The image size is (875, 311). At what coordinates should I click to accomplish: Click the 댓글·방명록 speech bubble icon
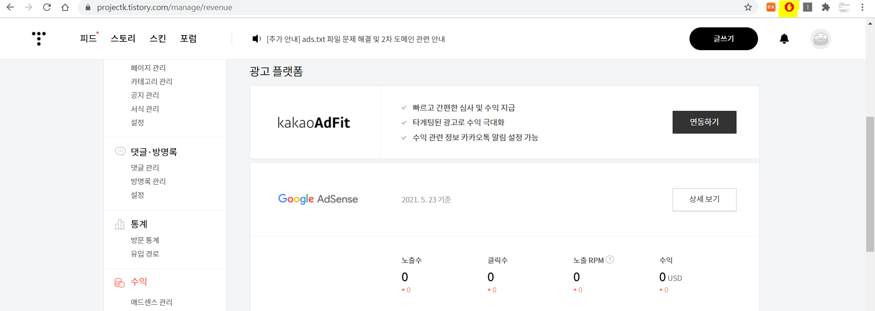click(120, 151)
